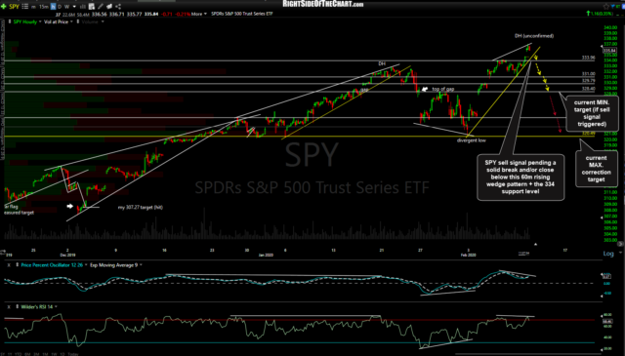The width and height of the screenshot is (625, 356).
Task: Expand the More quote details dropdown
Action: [x=199, y=14]
